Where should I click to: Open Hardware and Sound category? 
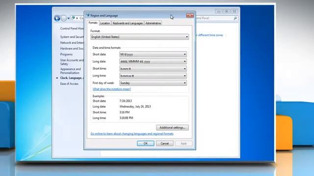72,48
